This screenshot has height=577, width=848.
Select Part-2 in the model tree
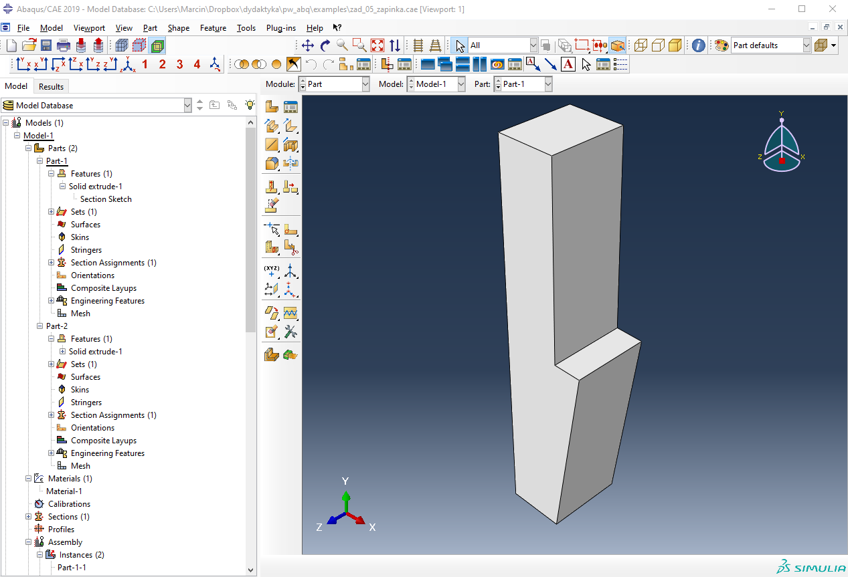tap(57, 326)
